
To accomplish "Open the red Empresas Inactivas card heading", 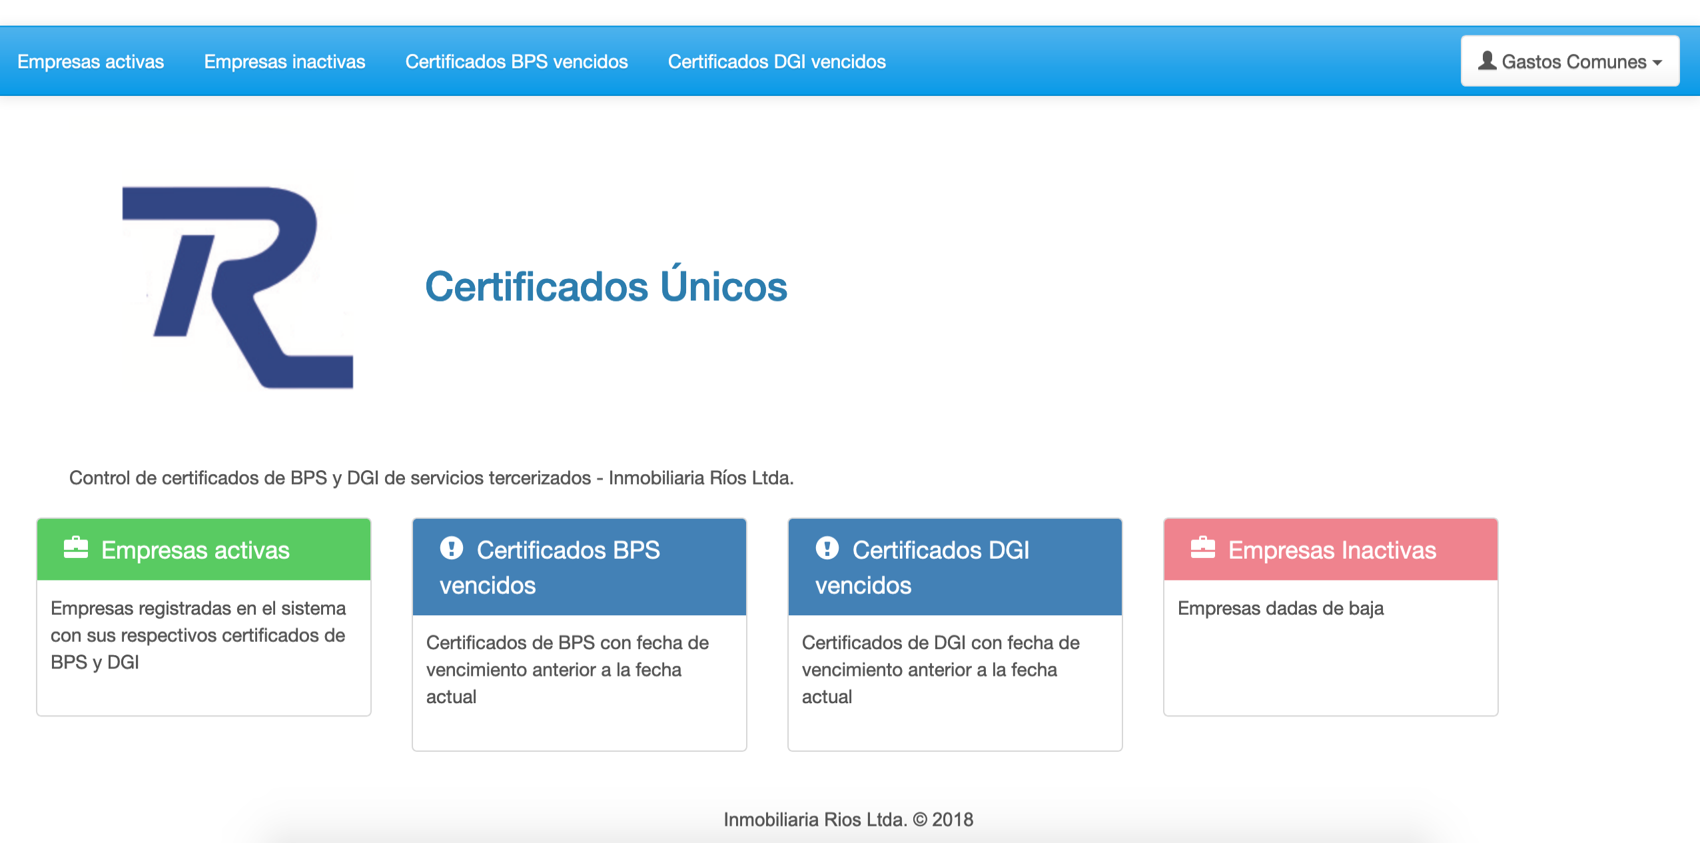I will coord(1332,550).
